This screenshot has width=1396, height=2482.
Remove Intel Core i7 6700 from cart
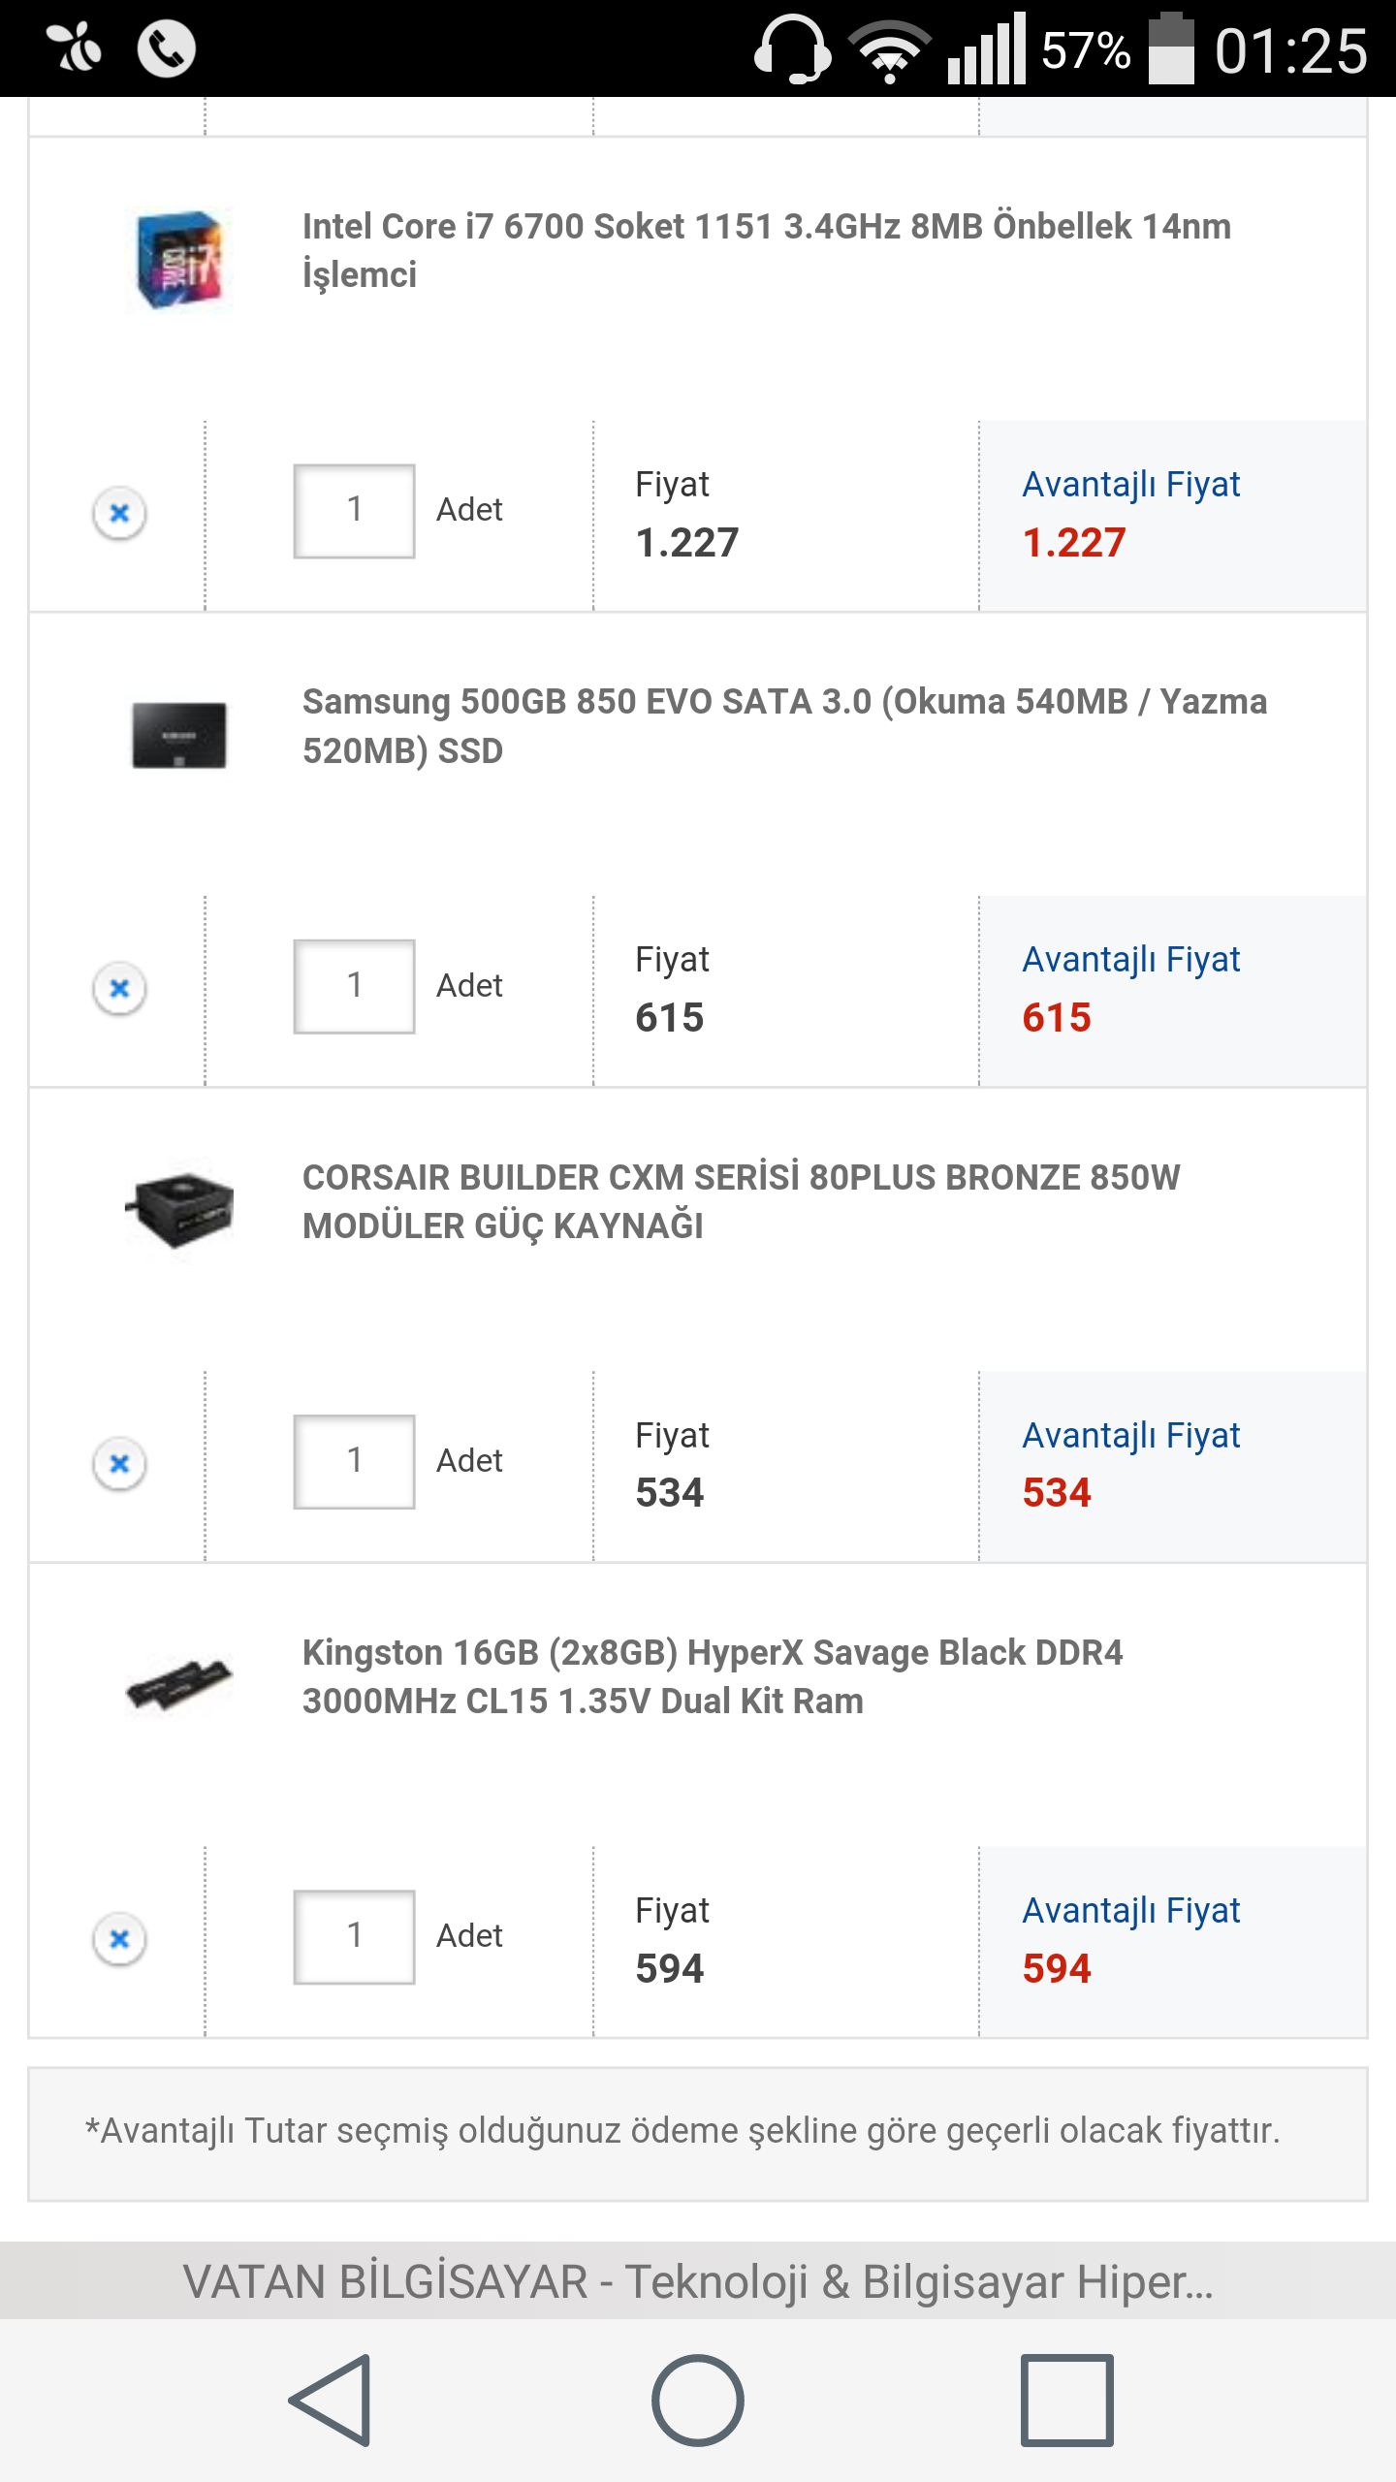point(119,512)
